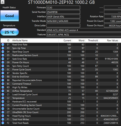
Task: Click status icon for Load/Unload Cycle Count
Action: click(x=3, y=94)
